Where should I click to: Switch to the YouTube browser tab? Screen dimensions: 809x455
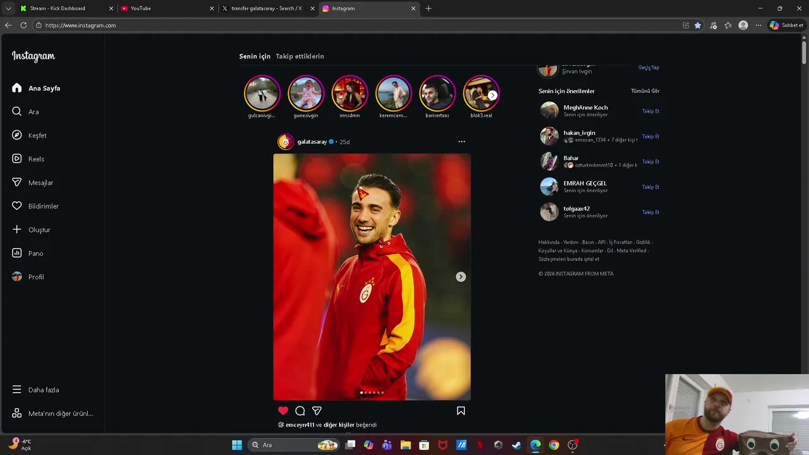pos(167,8)
